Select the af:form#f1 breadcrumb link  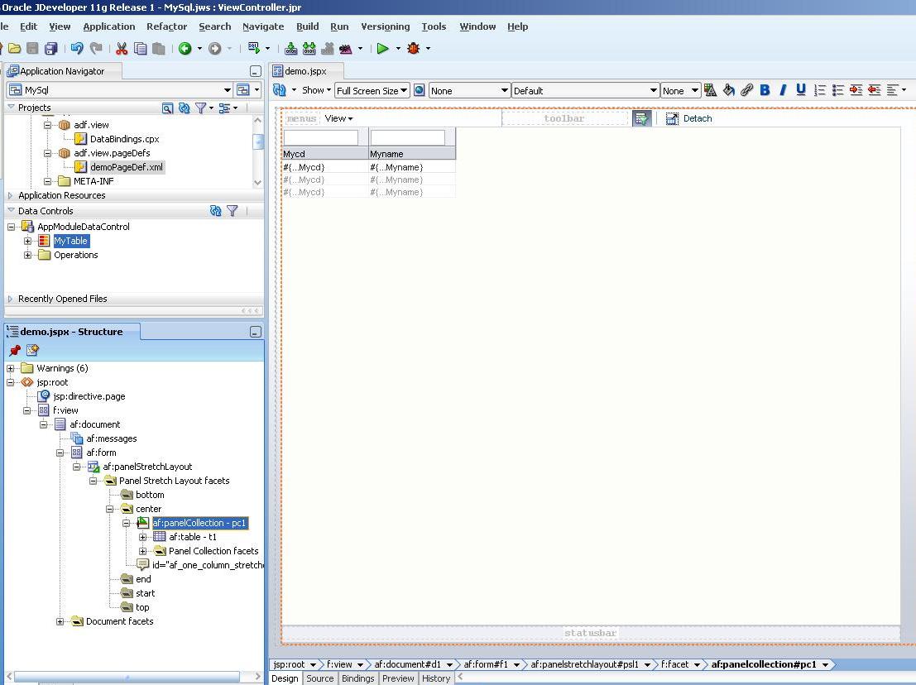(487, 664)
